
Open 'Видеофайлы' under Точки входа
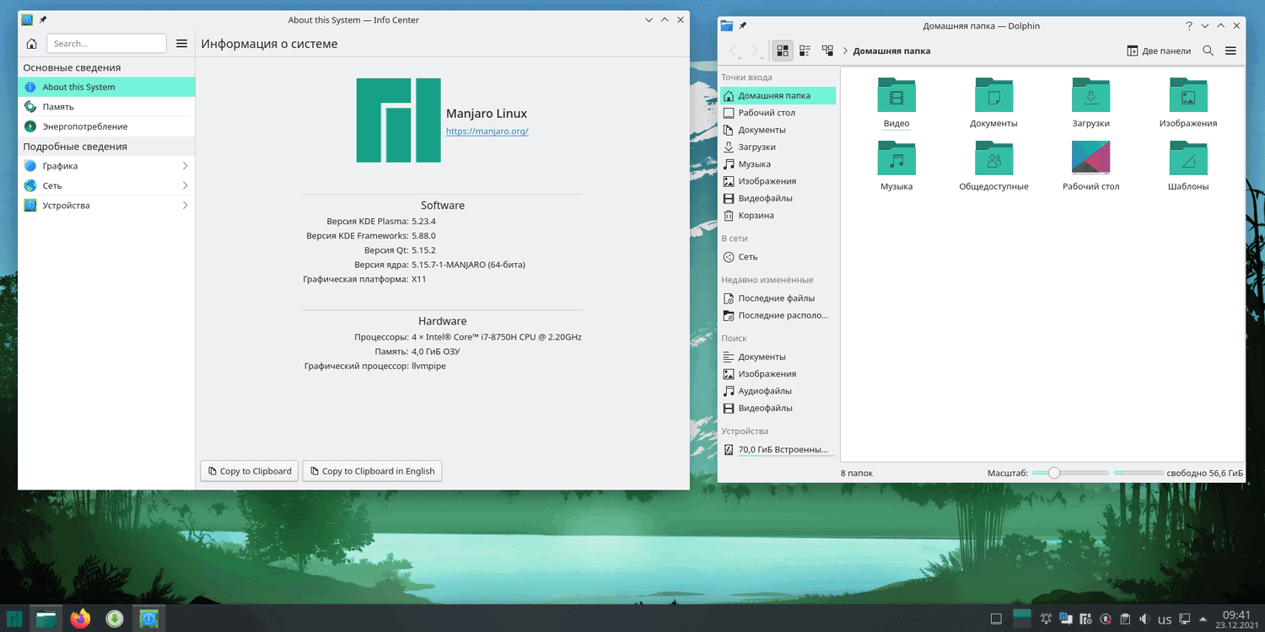click(x=778, y=198)
